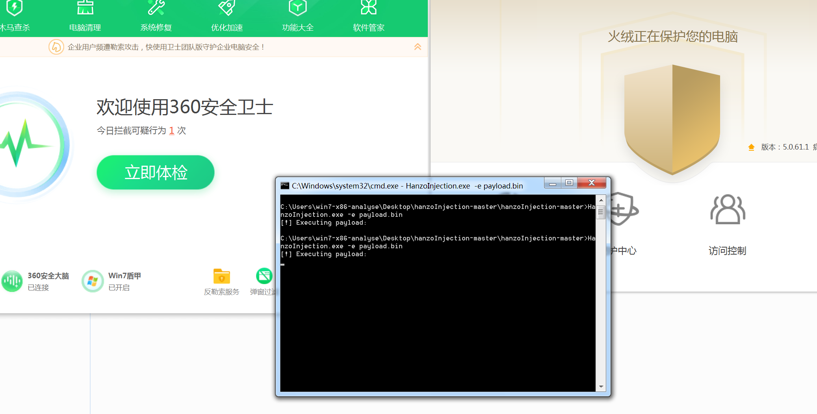Click the orange notice banner icon
Image resolution: width=817 pixels, height=414 pixels.
pos(56,47)
